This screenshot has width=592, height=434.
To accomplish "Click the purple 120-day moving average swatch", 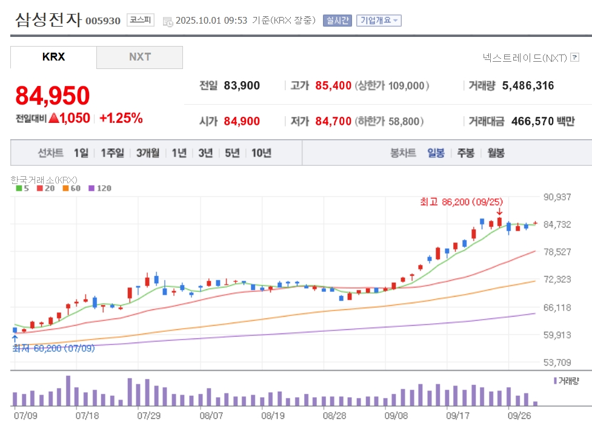I will point(92,188).
